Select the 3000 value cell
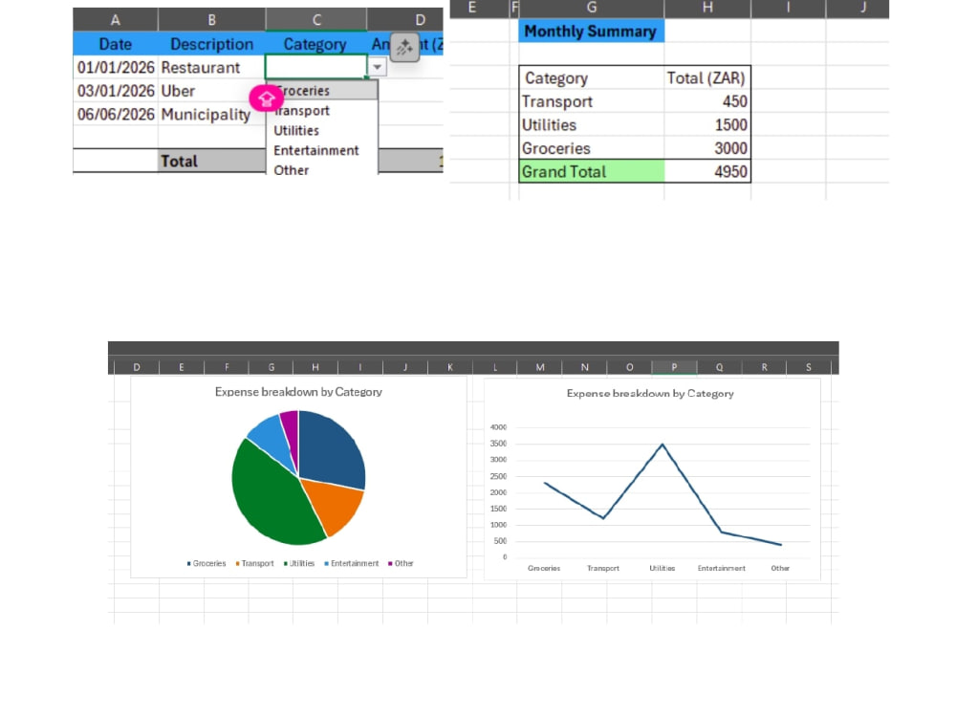Viewport: 956px width, 717px height. [x=706, y=148]
